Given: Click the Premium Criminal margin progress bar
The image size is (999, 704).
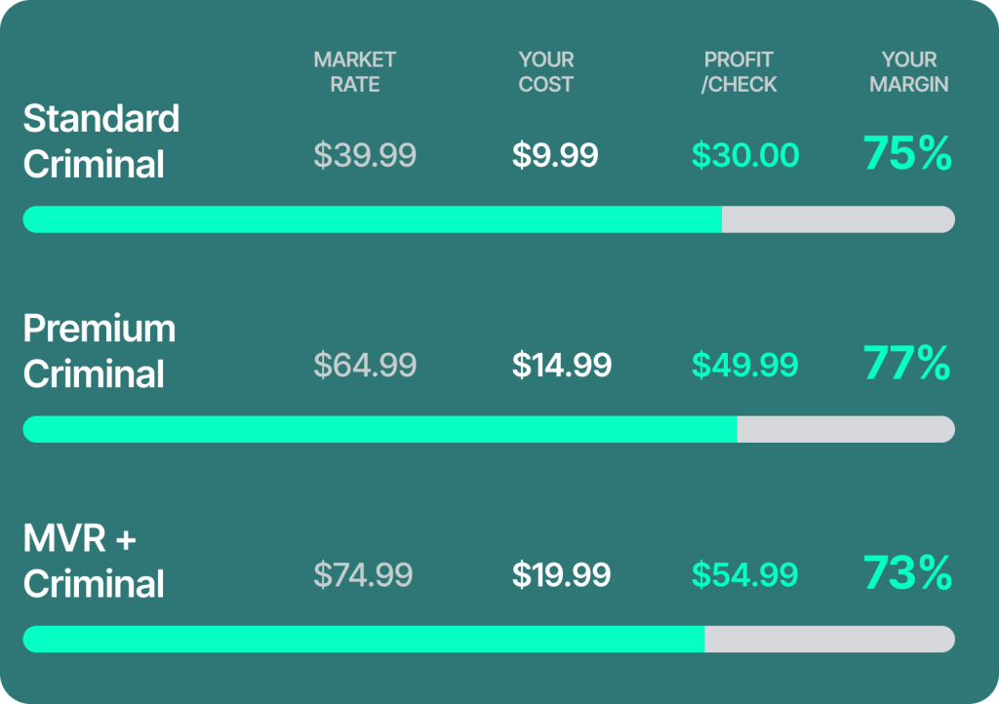Looking at the screenshot, I should coord(488,429).
